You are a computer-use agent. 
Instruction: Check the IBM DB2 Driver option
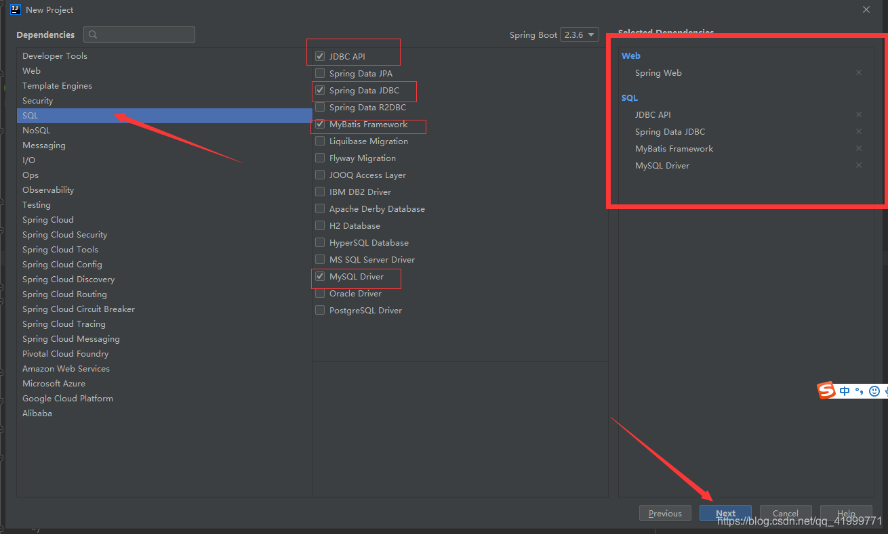[x=320, y=192]
